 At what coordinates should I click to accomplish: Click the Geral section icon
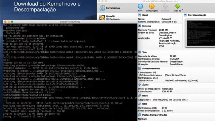tap(139, 15)
